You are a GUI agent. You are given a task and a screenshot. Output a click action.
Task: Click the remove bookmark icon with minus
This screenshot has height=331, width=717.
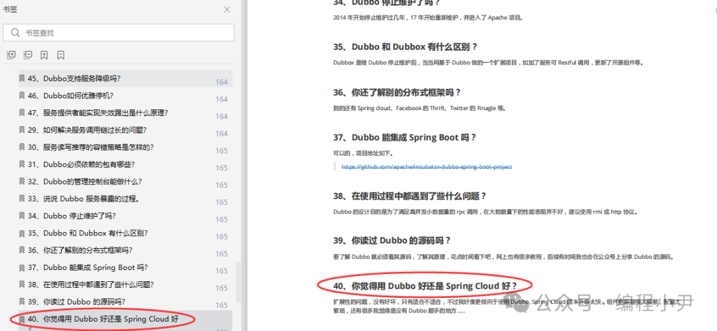[61, 55]
